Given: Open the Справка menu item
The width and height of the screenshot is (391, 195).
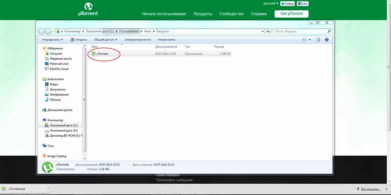Looking at the screenshot, I should pos(259,14).
